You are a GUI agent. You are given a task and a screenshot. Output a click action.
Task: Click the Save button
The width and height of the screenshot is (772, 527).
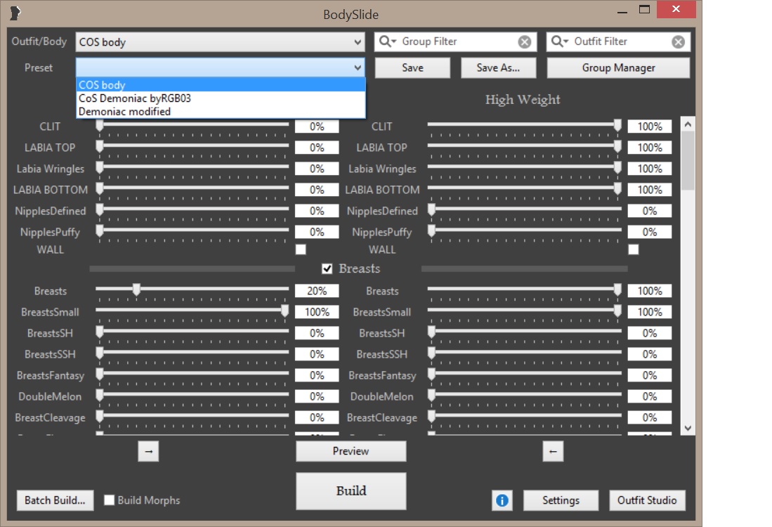tap(412, 68)
